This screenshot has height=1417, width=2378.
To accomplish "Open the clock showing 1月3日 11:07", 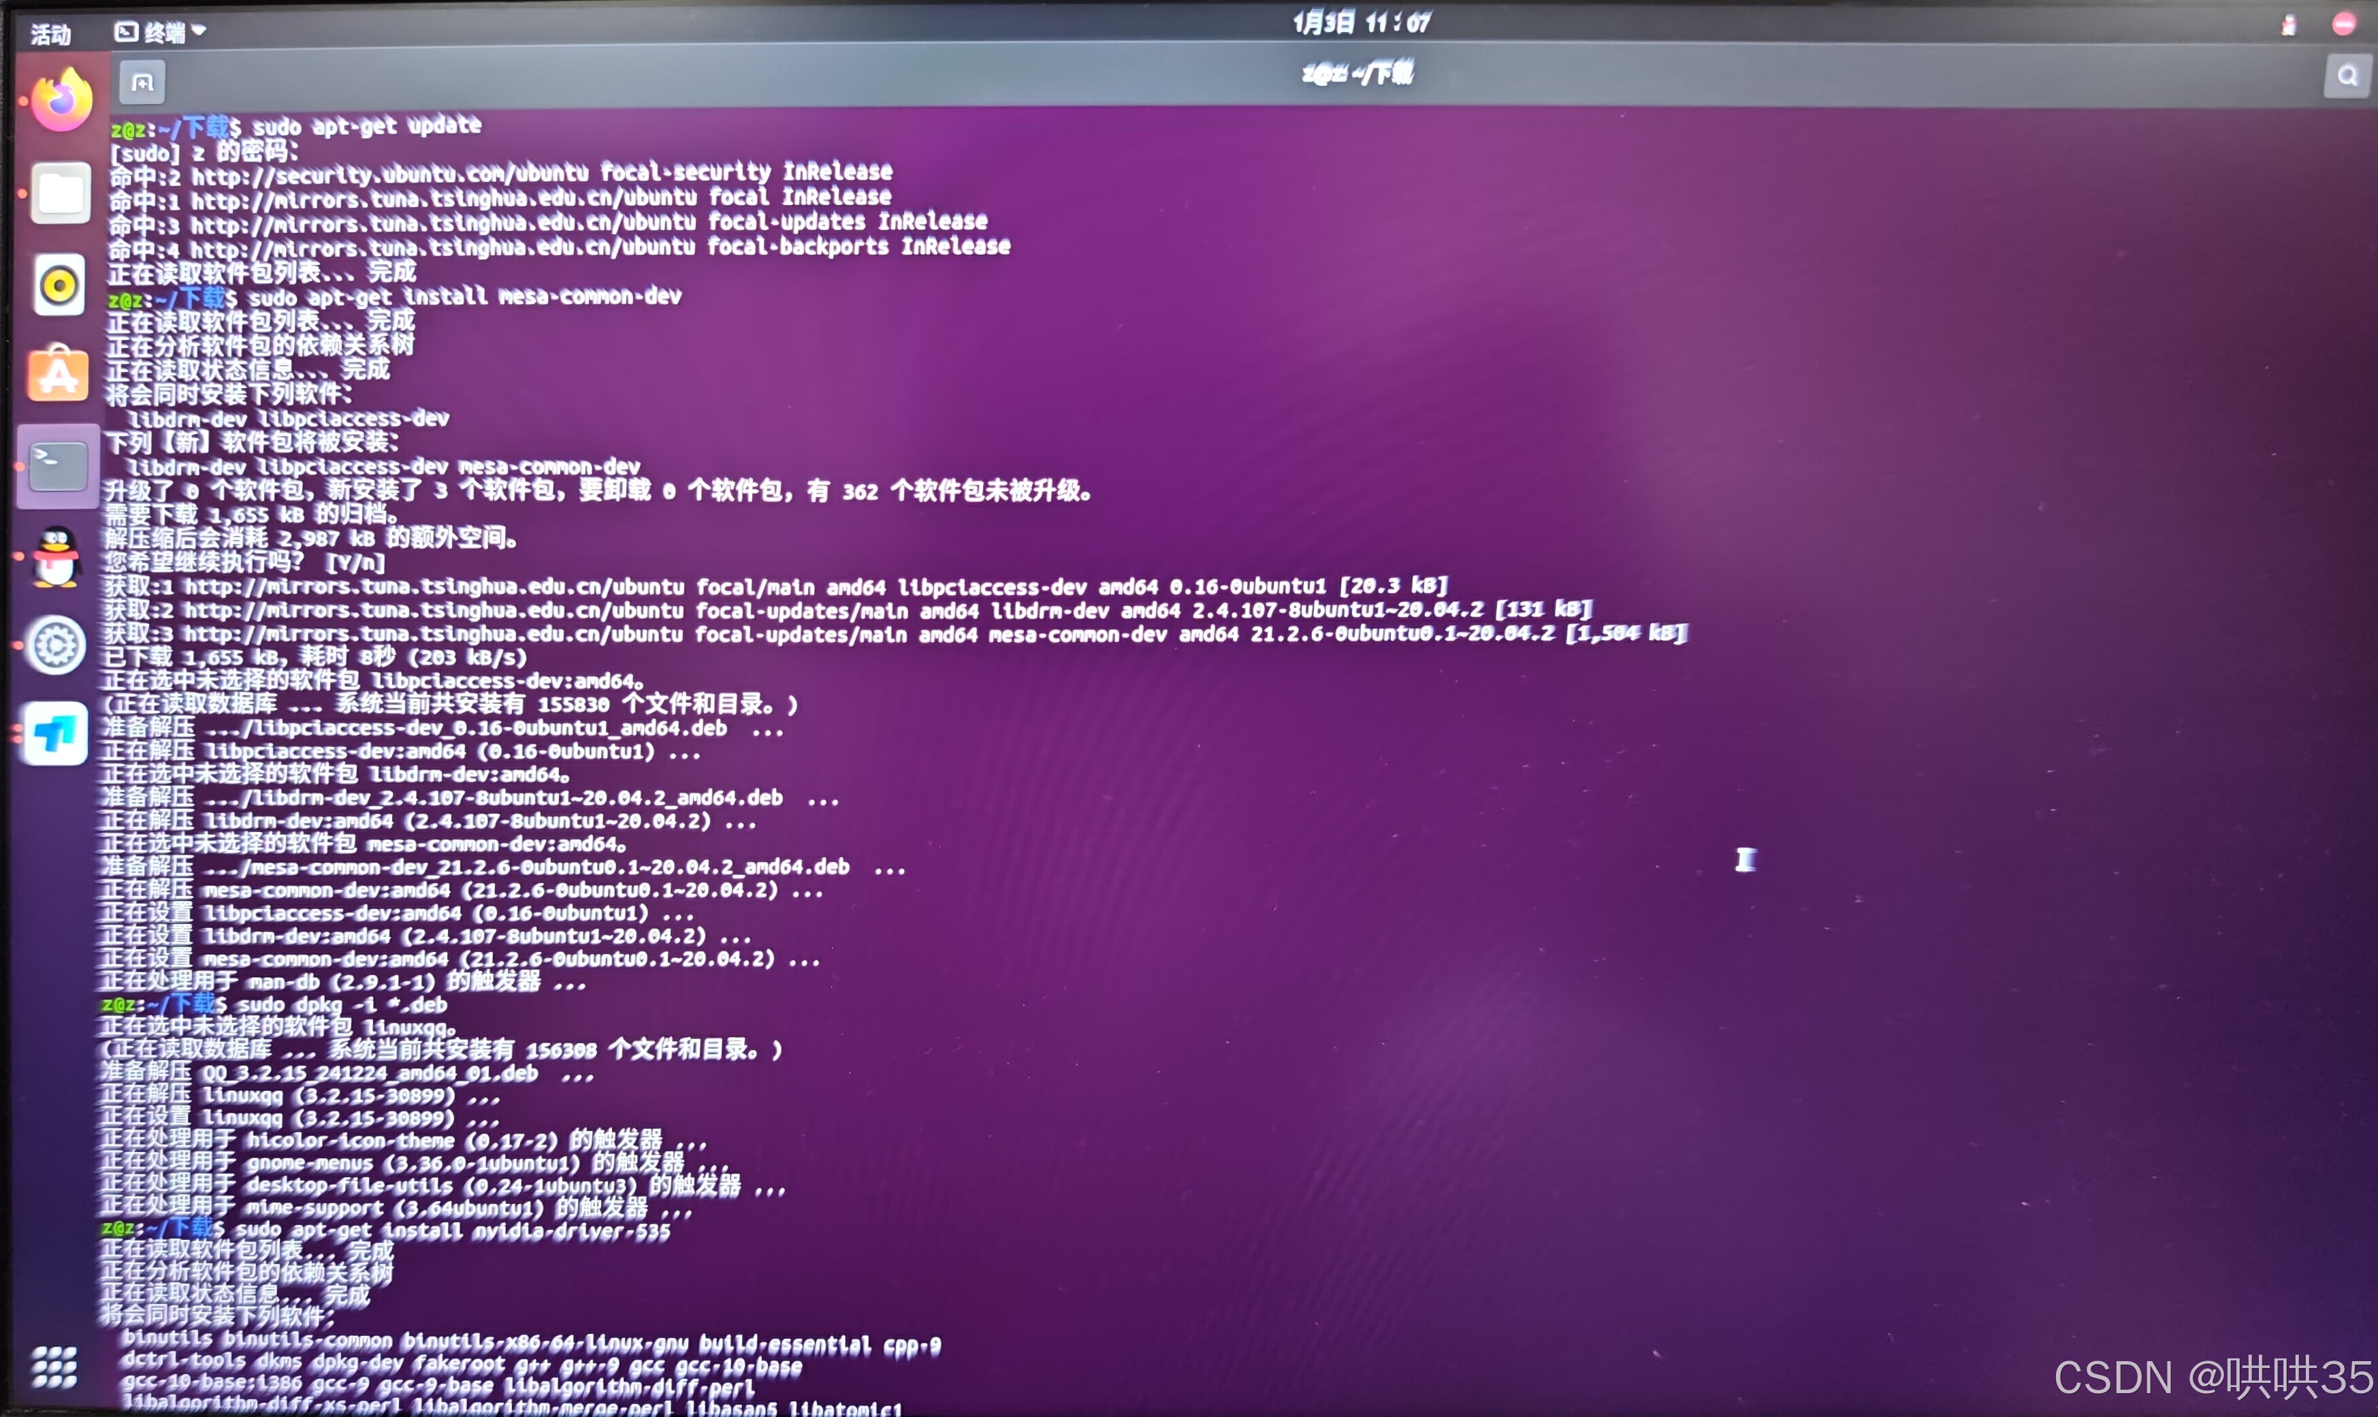I will point(1362,22).
